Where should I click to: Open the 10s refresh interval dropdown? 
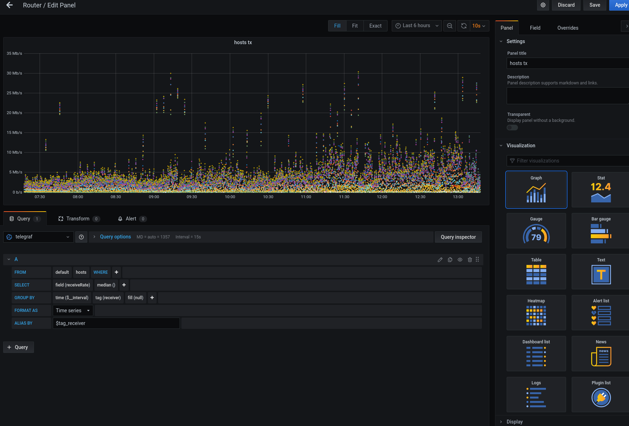pos(479,26)
